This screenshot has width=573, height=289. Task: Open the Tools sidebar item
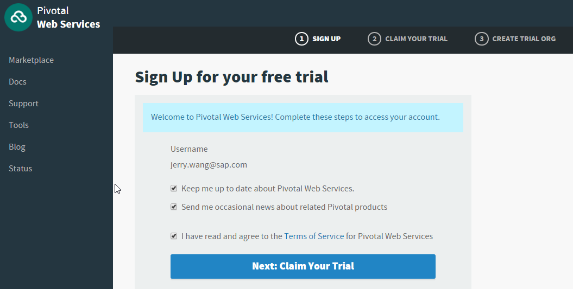tap(18, 125)
